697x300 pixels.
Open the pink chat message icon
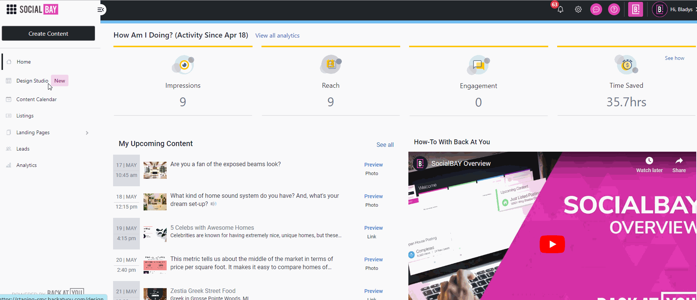596,9
